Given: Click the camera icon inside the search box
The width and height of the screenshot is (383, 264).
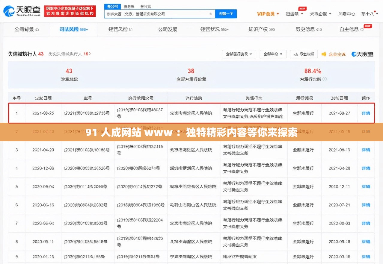Looking at the screenshot, I should pos(210,13).
